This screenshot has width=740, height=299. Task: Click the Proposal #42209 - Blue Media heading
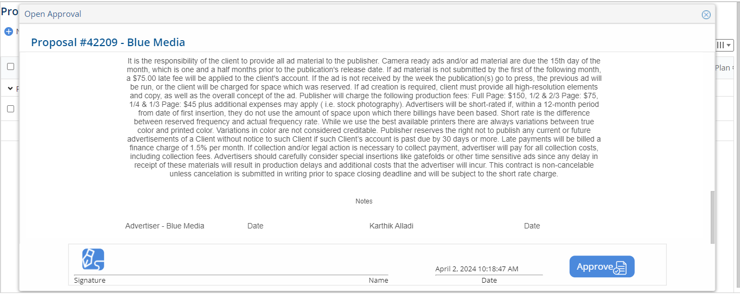click(108, 42)
